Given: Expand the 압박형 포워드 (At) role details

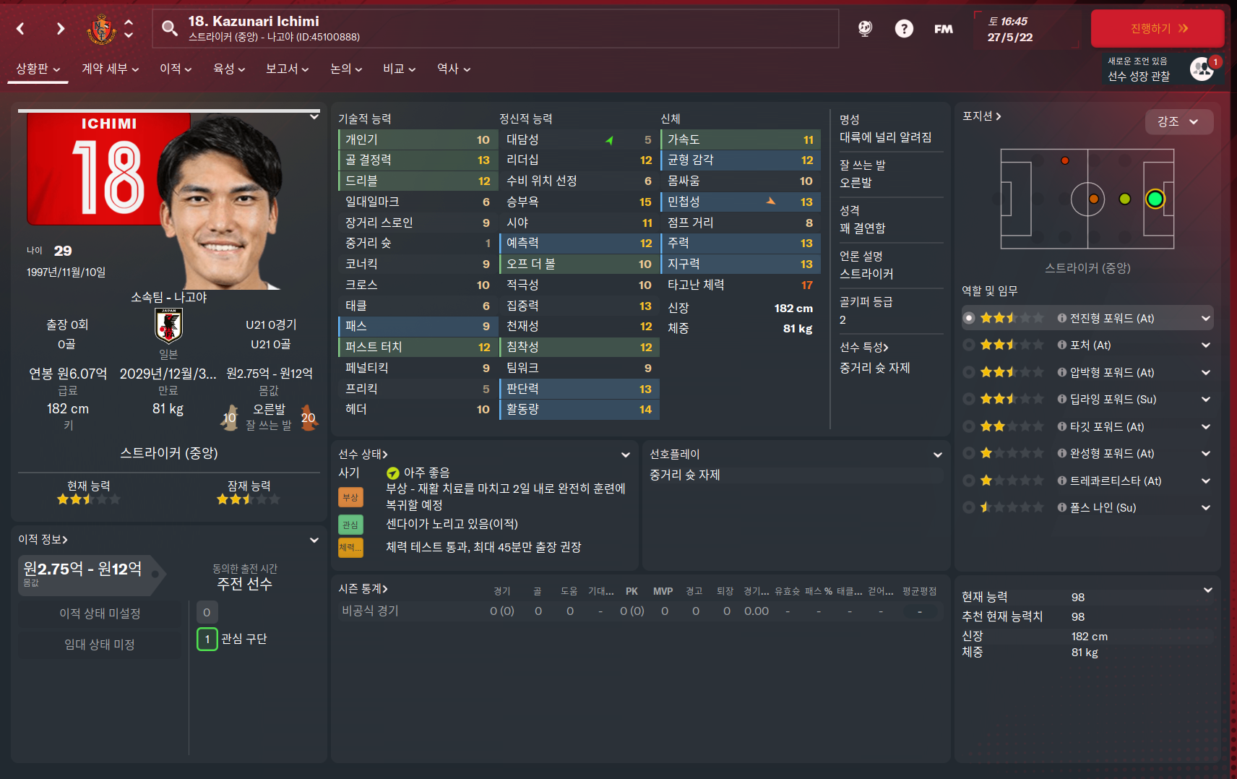Looking at the screenshot, I should coord(1205,373).
